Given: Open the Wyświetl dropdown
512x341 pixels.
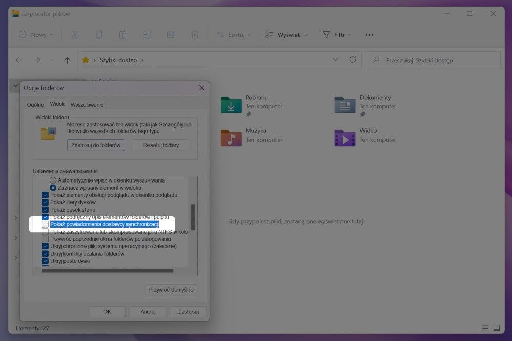Looking at the screenshot, I should (286, 35).
